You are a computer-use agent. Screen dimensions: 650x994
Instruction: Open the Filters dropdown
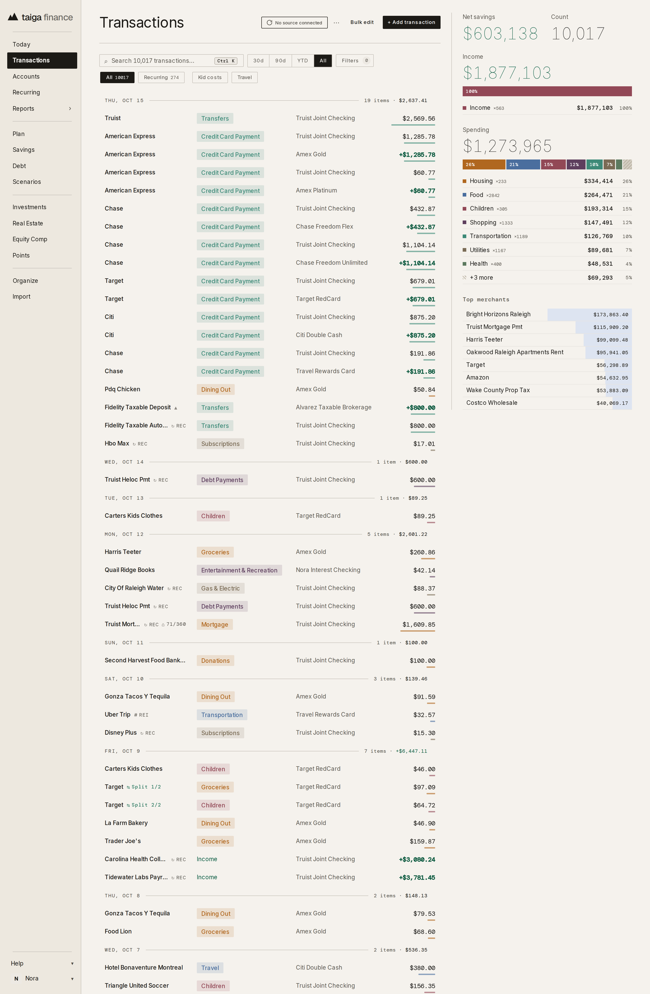coord(355,61)
